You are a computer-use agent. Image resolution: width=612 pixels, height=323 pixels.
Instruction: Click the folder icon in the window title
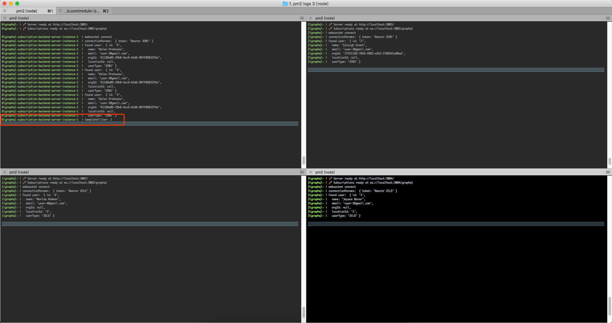tap(285, 4)
